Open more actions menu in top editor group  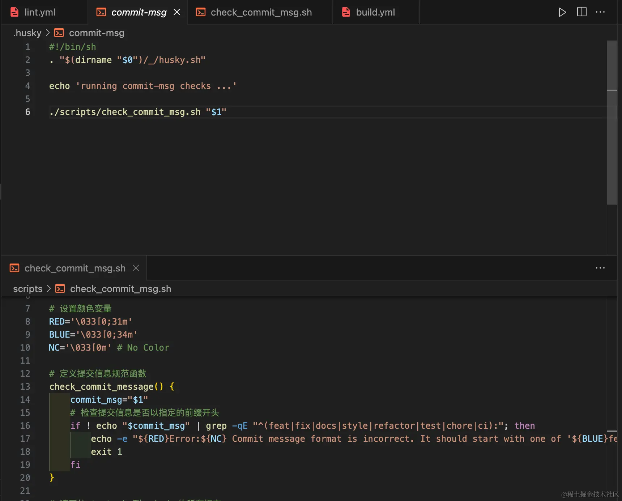coord(600,12)
